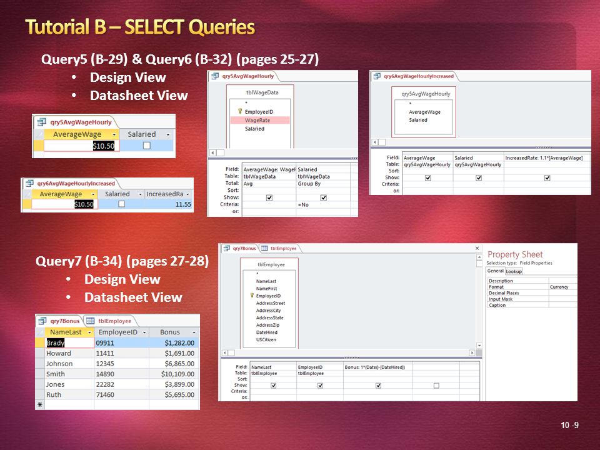600x450 pixels.
Task: Click the query icon on qry5AvgWageHourly design tab
Action: [x=215, y=76]
